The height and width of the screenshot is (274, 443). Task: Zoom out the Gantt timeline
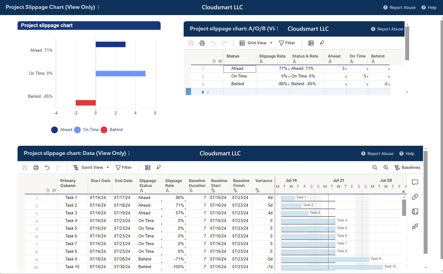point(375,168)
